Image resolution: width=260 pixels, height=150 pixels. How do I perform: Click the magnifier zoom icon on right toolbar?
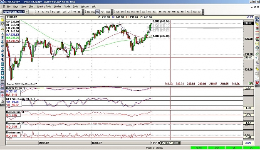click(257, 63)
